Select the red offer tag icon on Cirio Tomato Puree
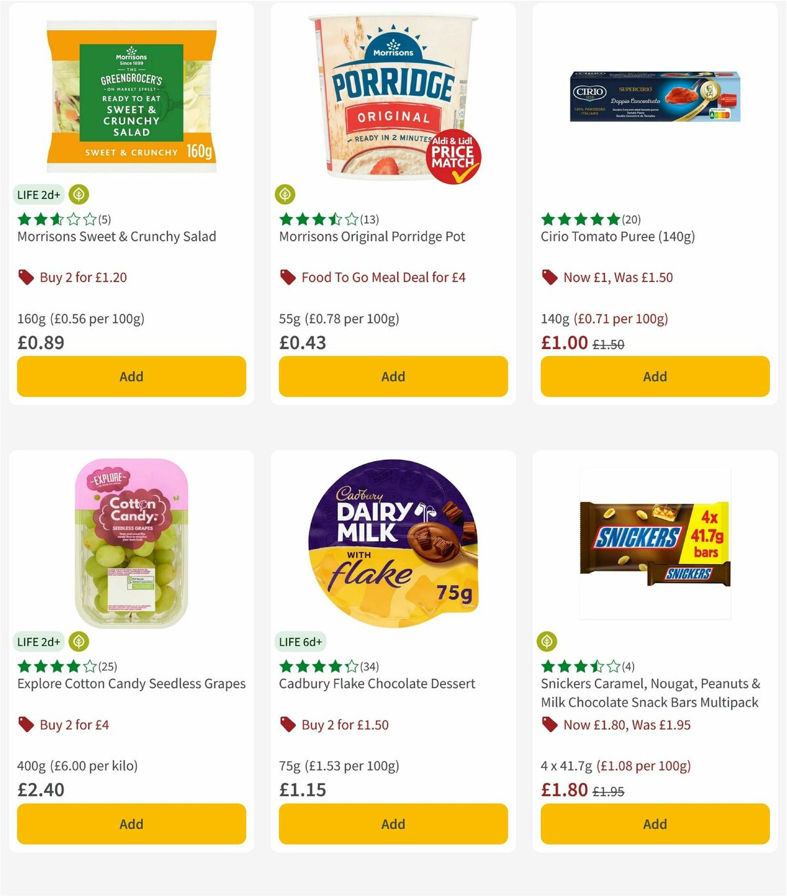The height and width of the screenshot is (896, 787). 550,277
